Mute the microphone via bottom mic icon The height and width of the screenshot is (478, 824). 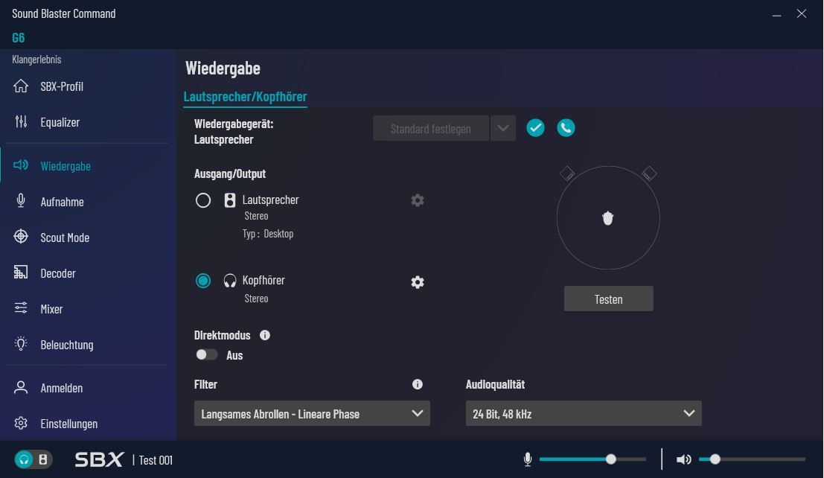[x=528, y=459]
